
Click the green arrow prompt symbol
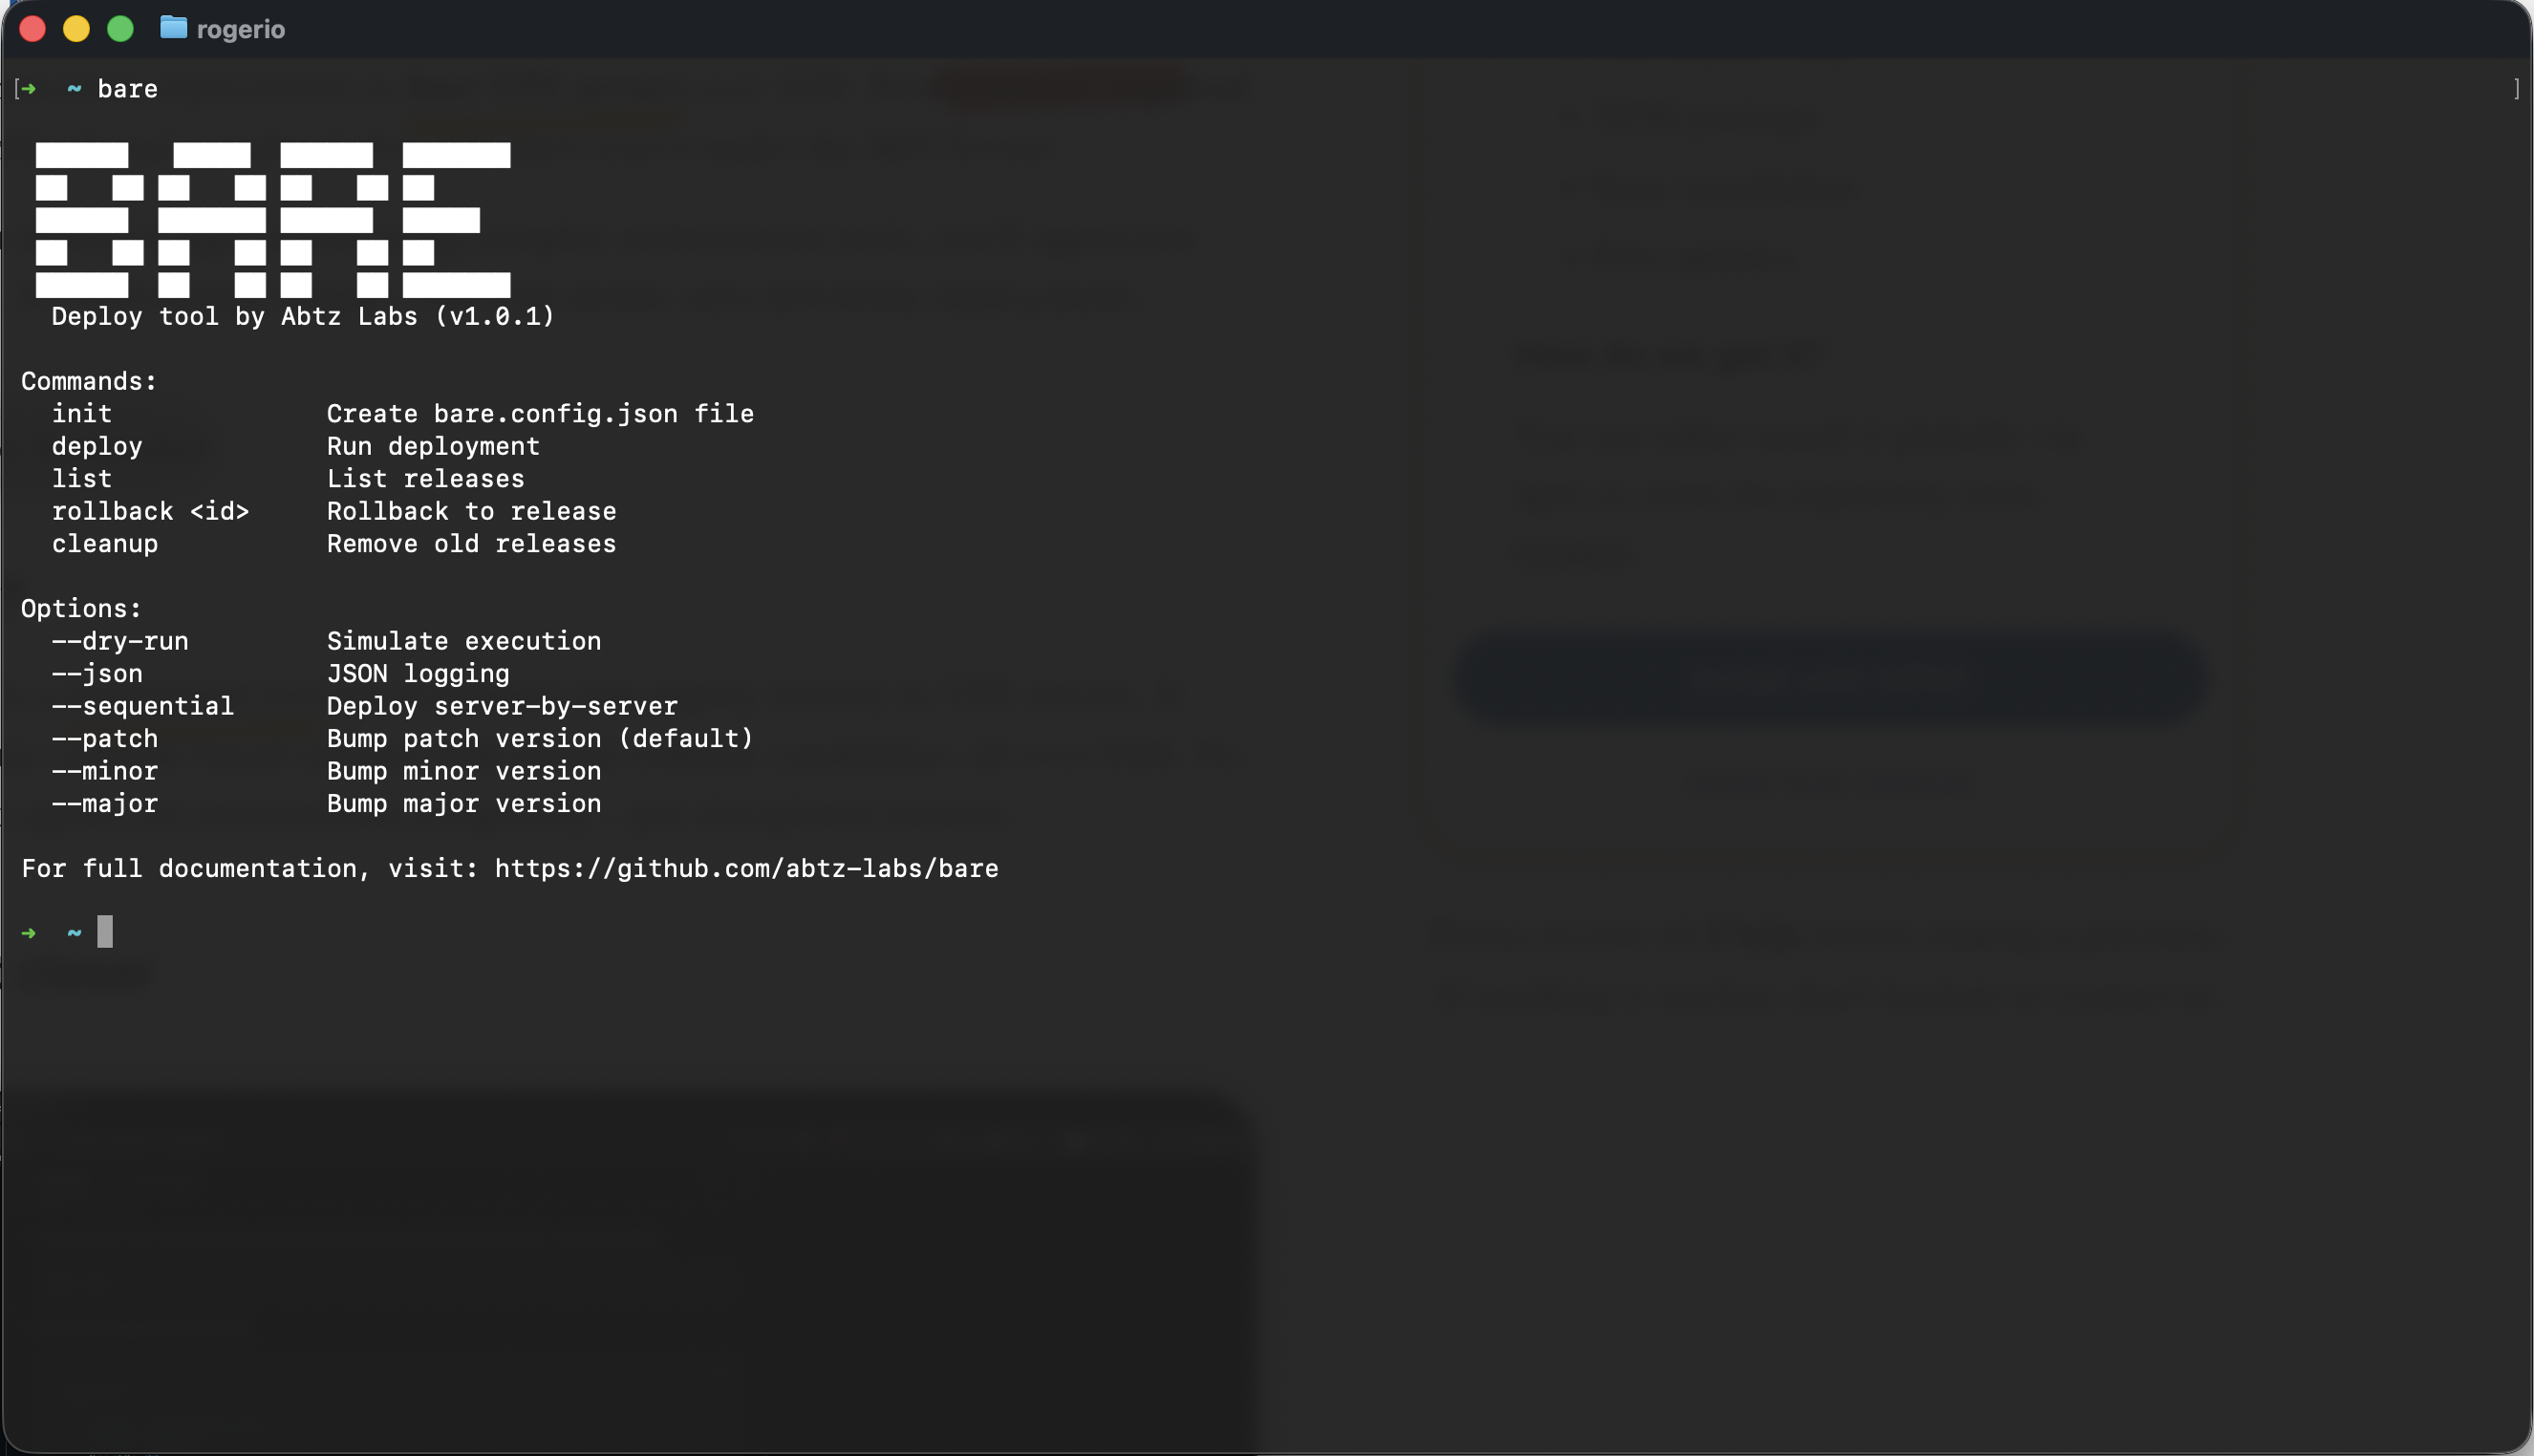point(29,932)
